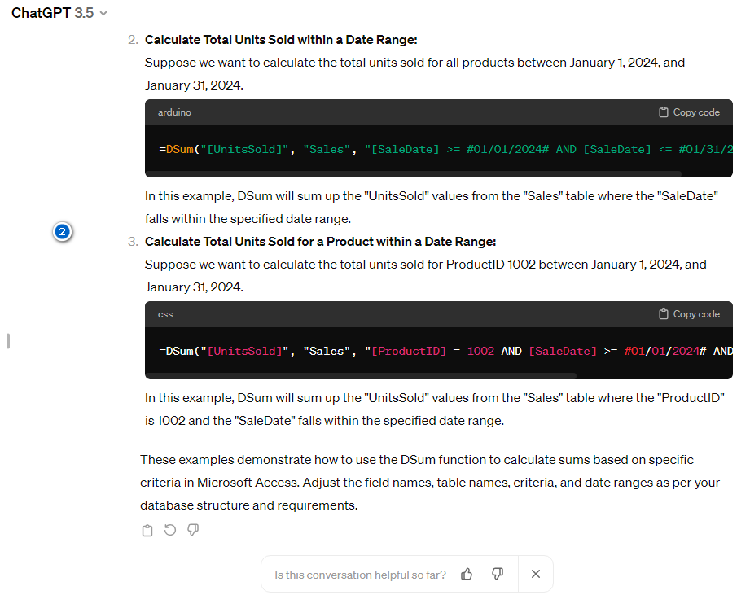The width and height of the screenshot is (750, 595).
Task: Mark response as bad with thumbs-down icon
Action: click(x=193, y=530)
